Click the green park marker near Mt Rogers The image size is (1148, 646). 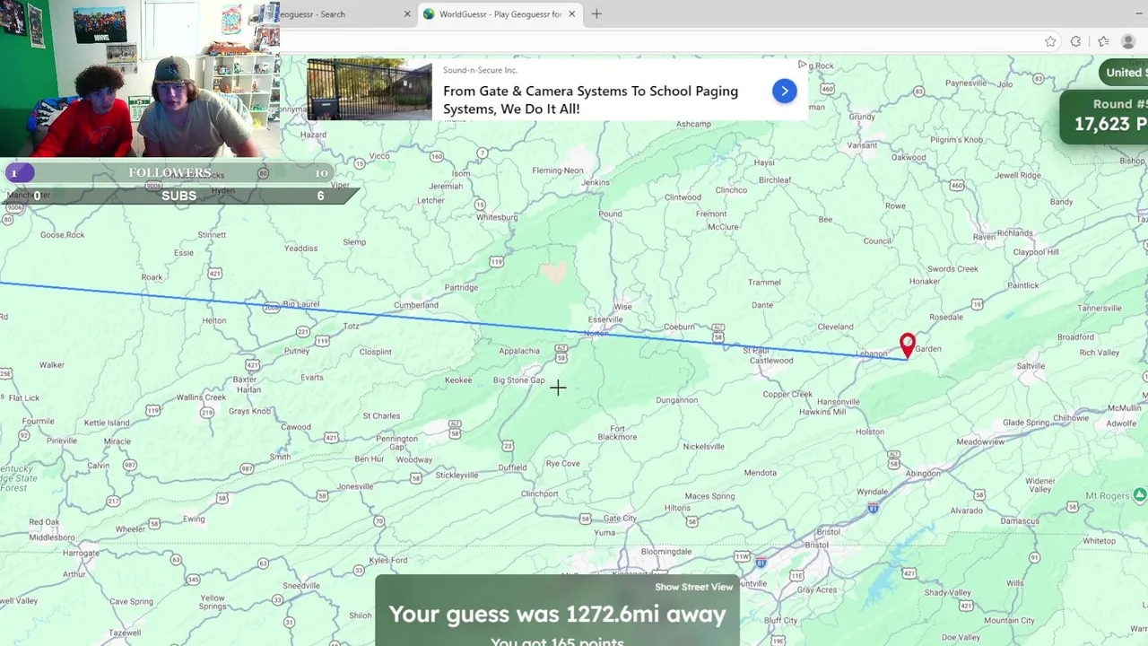pyautogui.click(x=1140, y=494)
